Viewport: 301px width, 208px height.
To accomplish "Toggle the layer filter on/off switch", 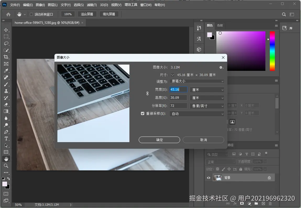I will click(266, 153).
